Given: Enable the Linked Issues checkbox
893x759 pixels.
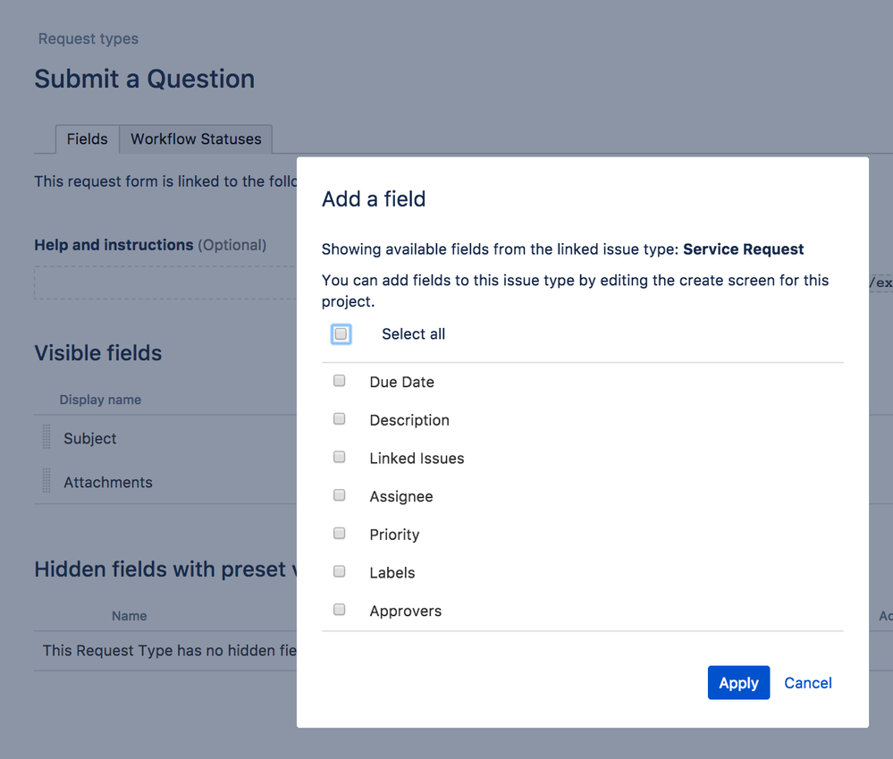Looking at the screenshot, I should (x=340, y=457).
